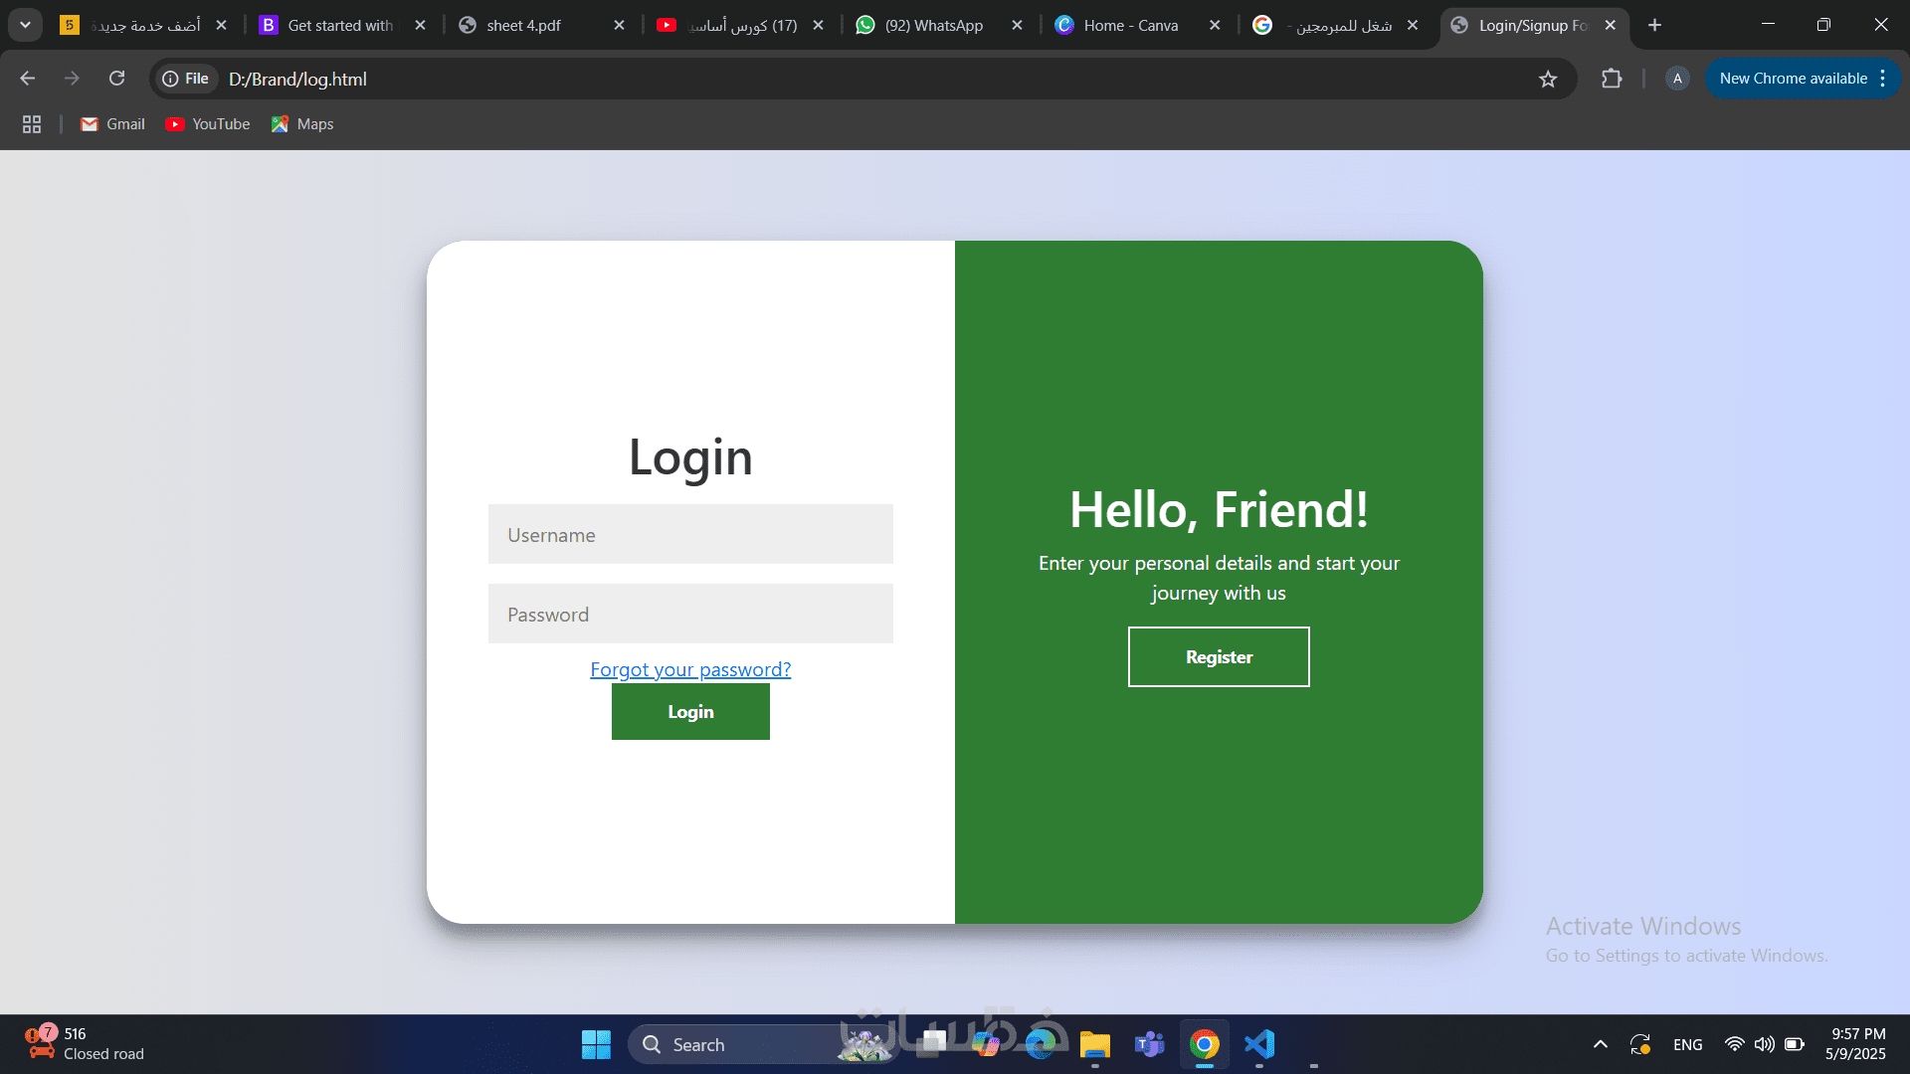Expand the hidden system tray icons chevron
Screen dimensions: 1910x1074
[x=1600, y=1044]
